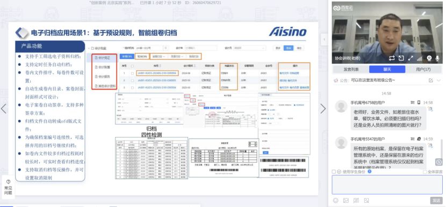Open the 常见问题 help button
Screen dimensions: 446x207
click(x=8, y=187)
